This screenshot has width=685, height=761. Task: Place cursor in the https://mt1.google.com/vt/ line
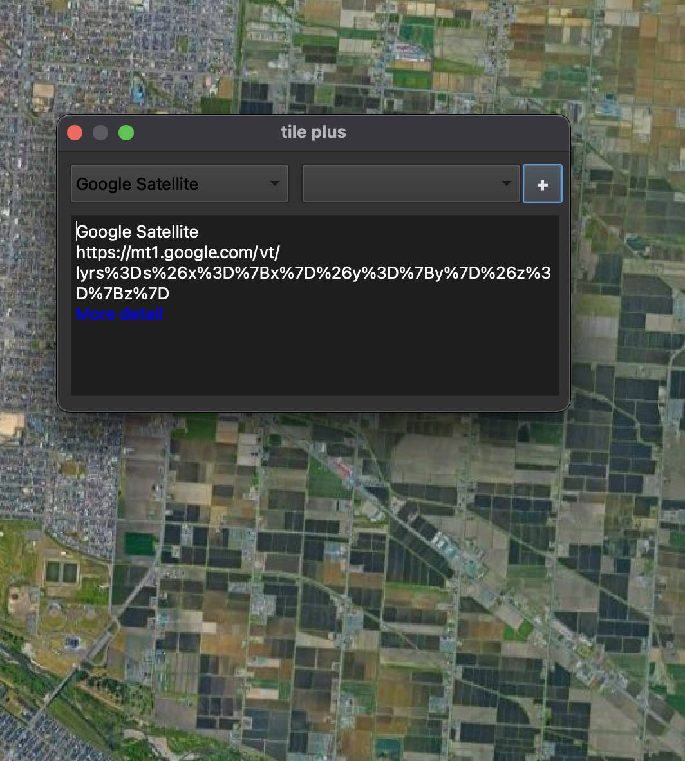tap(178, 252)
